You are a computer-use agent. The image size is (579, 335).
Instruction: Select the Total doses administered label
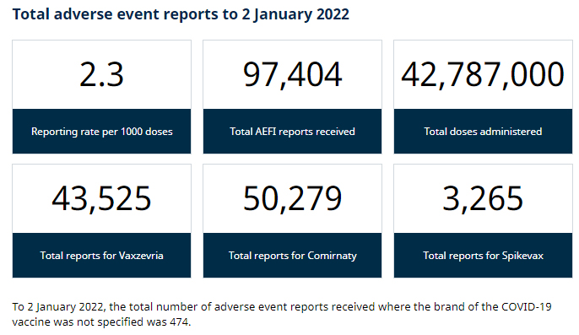483,132
